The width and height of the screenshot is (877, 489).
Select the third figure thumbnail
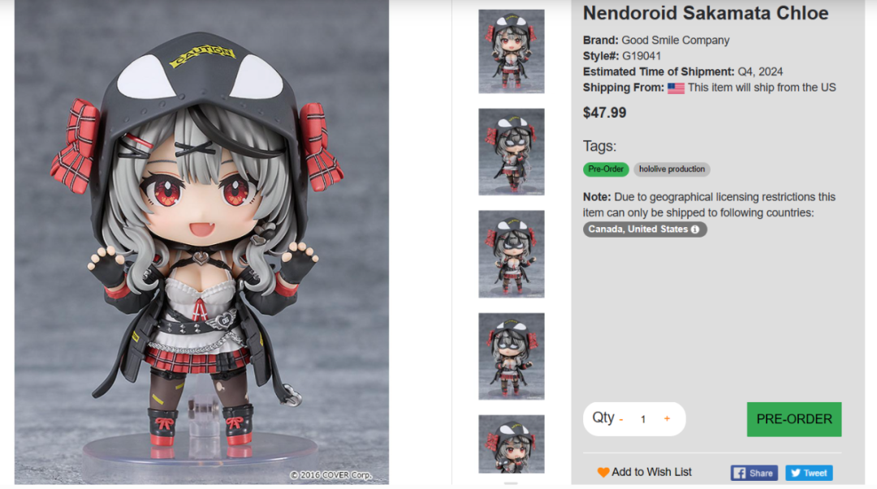(x=512, y=255)
